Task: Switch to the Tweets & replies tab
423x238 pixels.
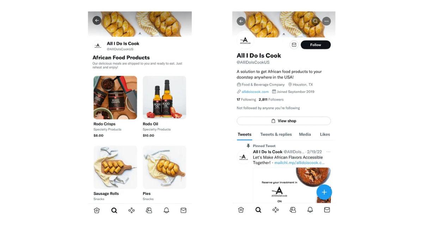Action: (x=276, y=134)
